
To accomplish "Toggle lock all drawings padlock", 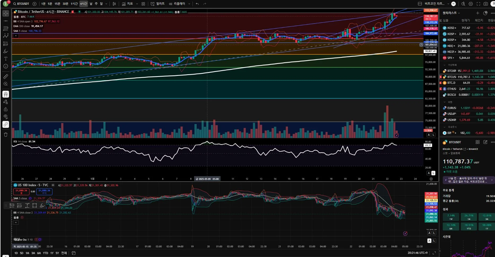I will click(6, 109).
